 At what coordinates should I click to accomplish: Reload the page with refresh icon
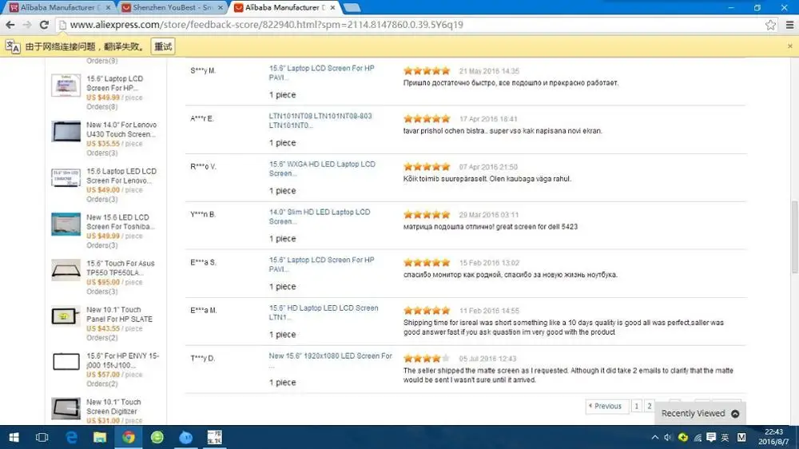44,25
